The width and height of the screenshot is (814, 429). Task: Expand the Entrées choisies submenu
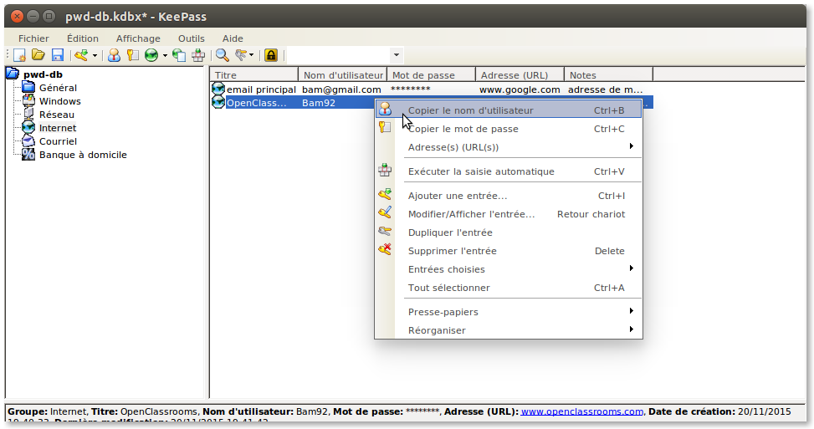pos(509,269)
